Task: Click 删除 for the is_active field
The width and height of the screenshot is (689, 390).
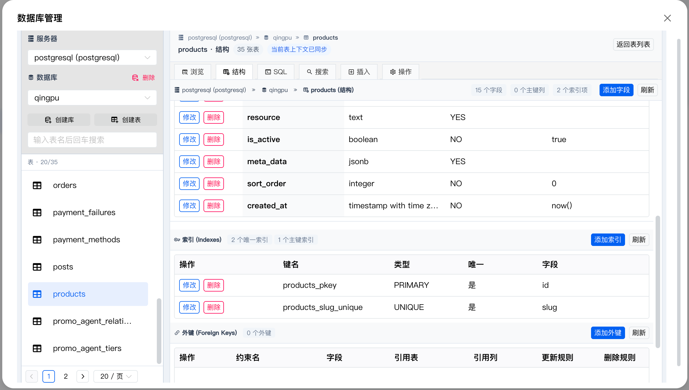Action: 214,140
